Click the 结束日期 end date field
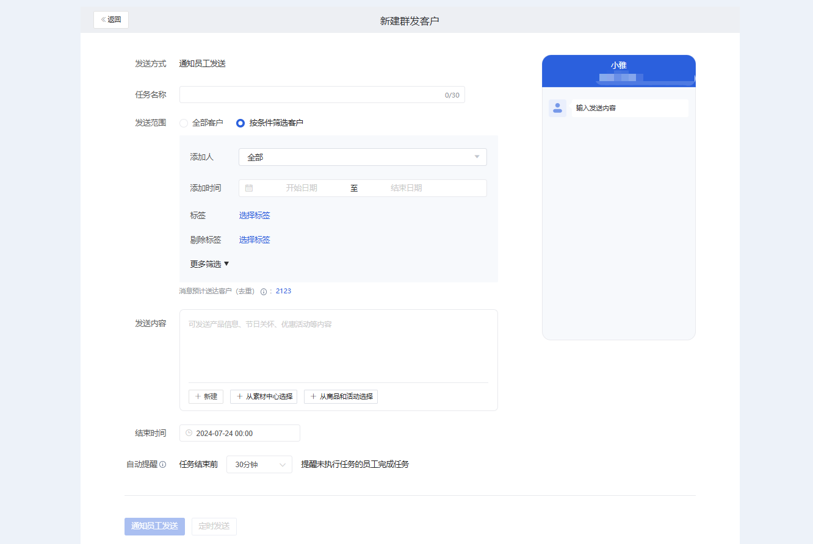 coord(406,188)
